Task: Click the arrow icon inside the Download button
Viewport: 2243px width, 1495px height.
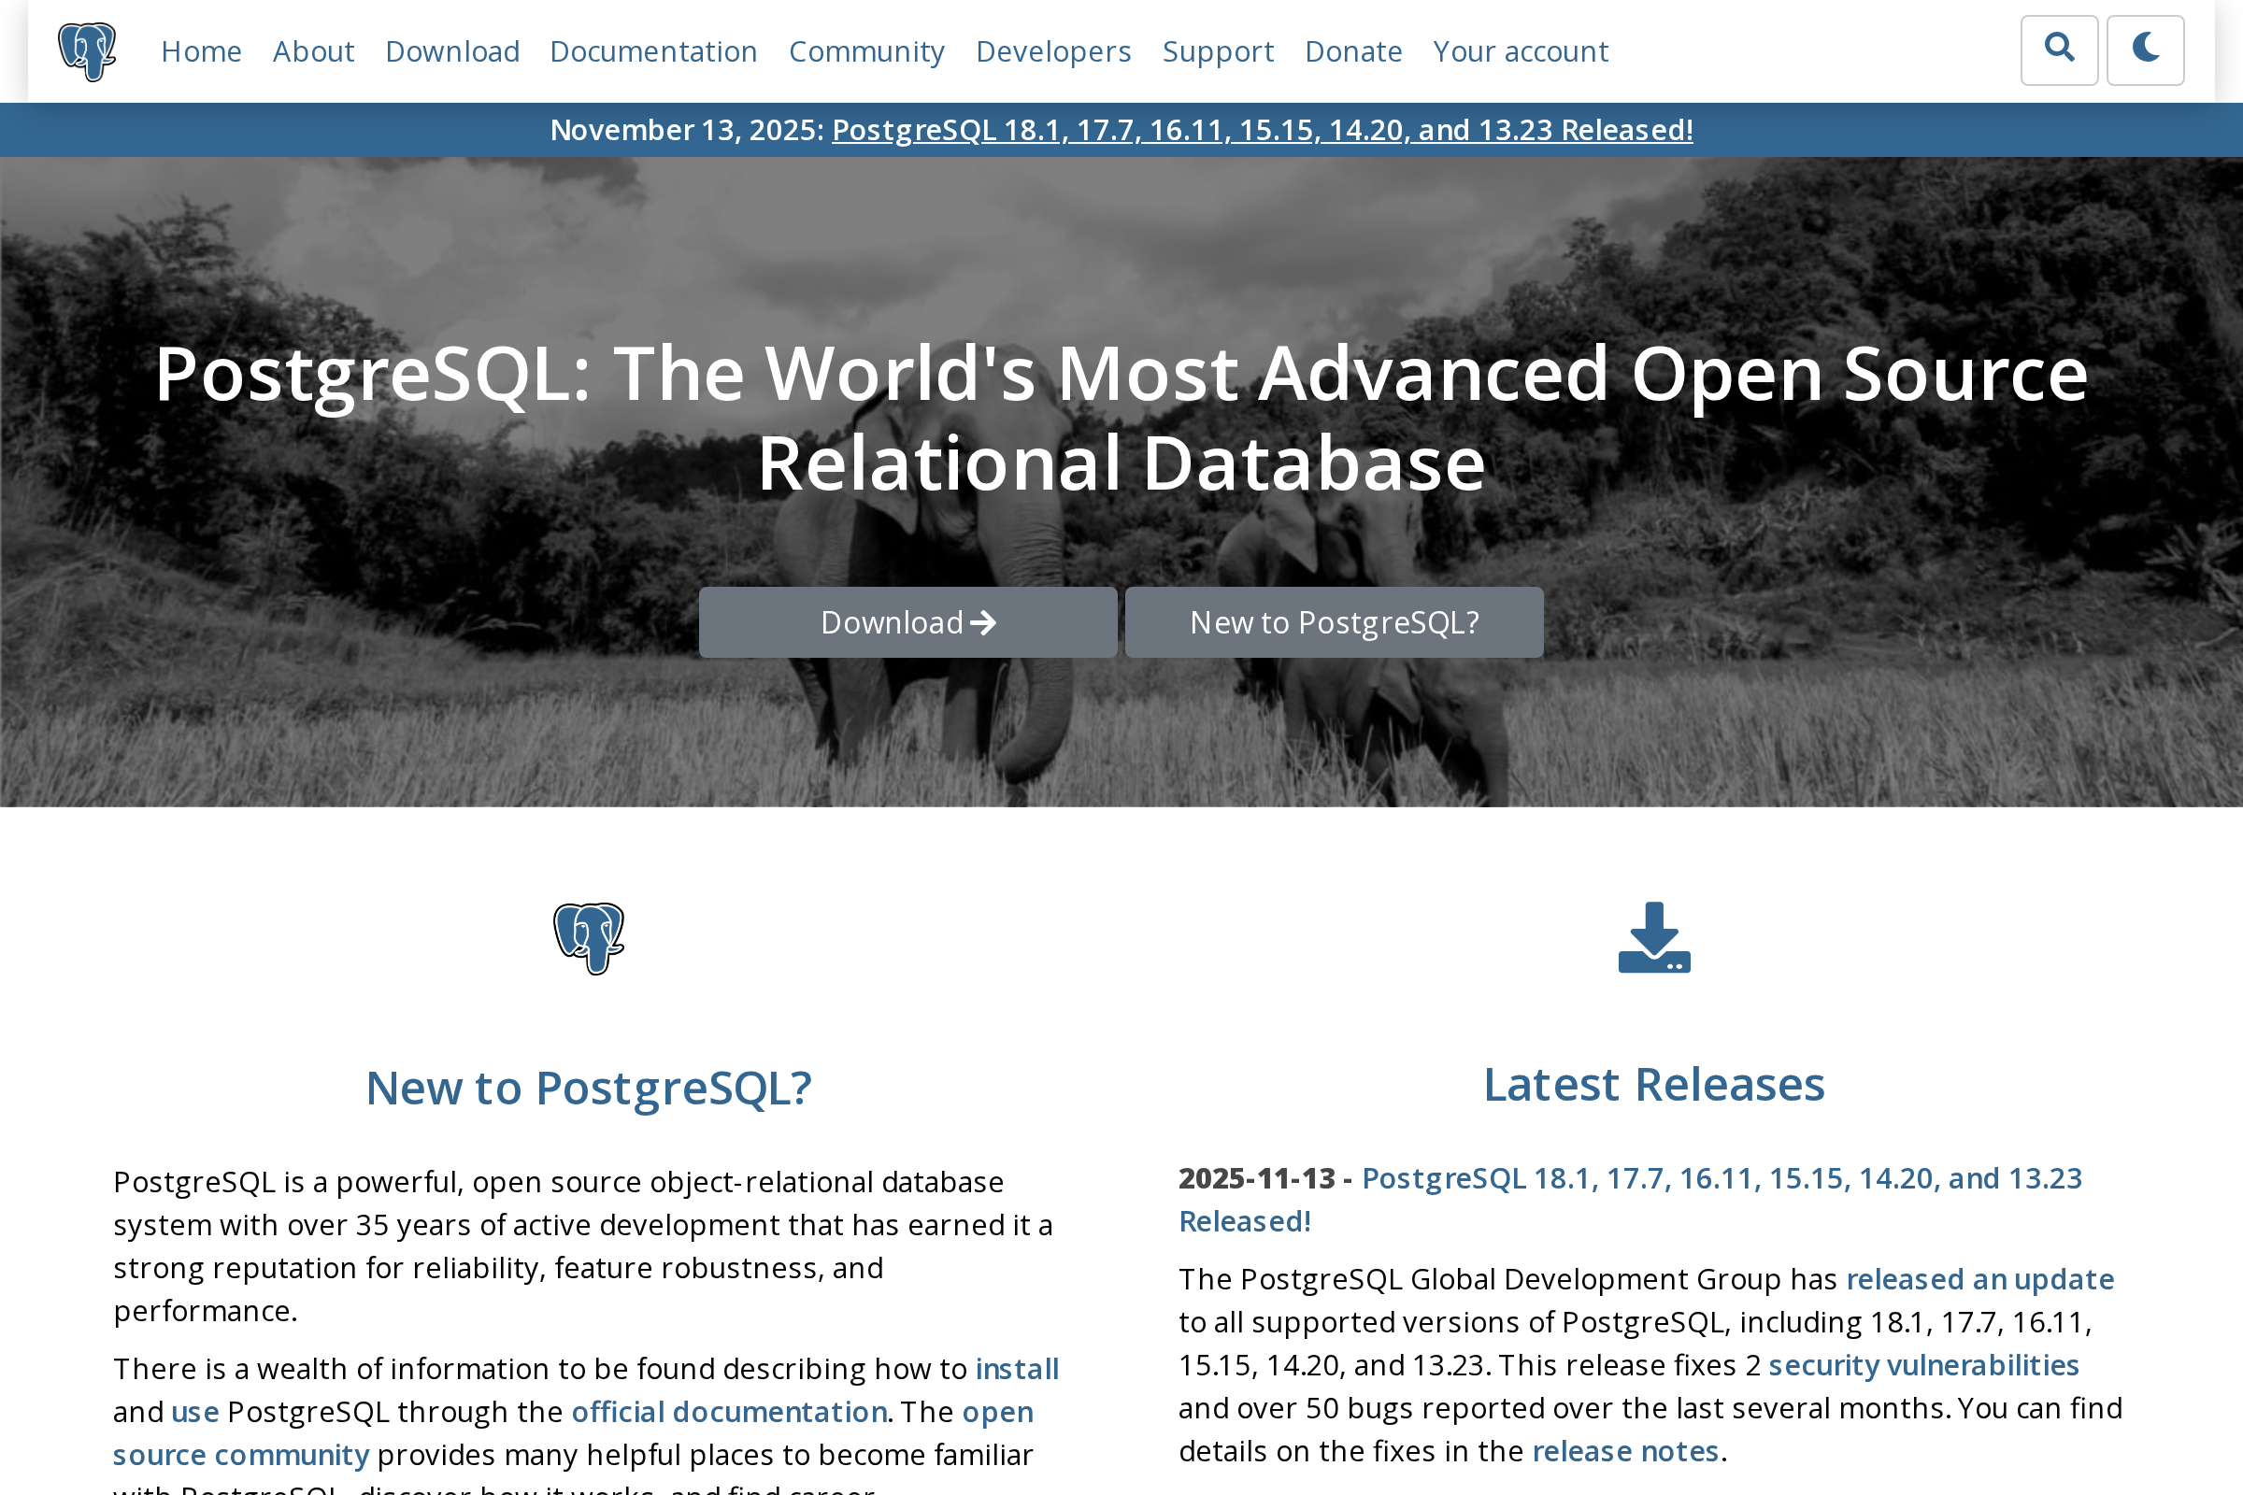Action: [x=983, y=621]
